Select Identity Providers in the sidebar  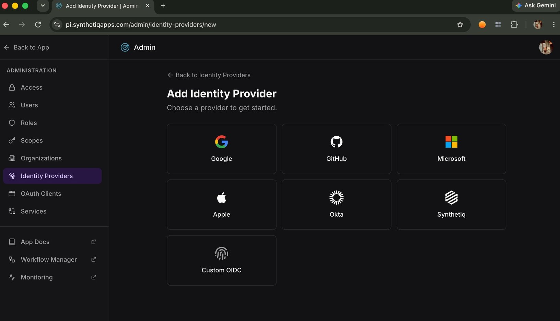(52, 176)
